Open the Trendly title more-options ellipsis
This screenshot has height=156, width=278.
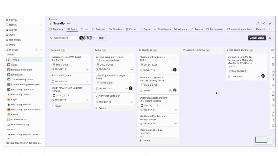pos(68,24)
